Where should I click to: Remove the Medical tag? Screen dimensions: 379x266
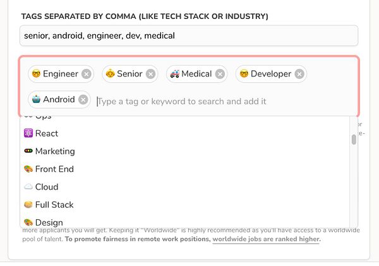[220, 74]
